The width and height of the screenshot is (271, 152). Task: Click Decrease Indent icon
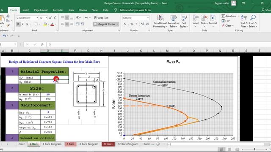[78, 24]
